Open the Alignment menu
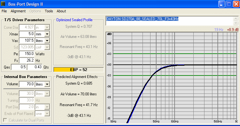 pyautogui.click(x=18, y=11)
